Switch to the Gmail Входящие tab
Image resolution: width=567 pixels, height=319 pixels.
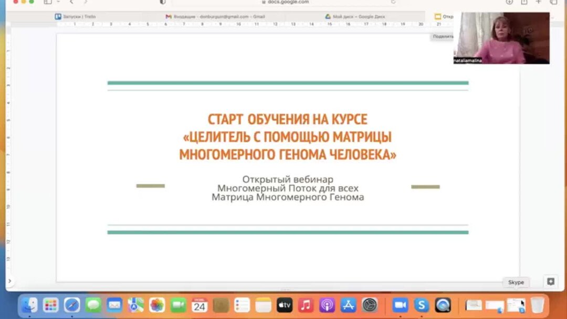(215, 16)
